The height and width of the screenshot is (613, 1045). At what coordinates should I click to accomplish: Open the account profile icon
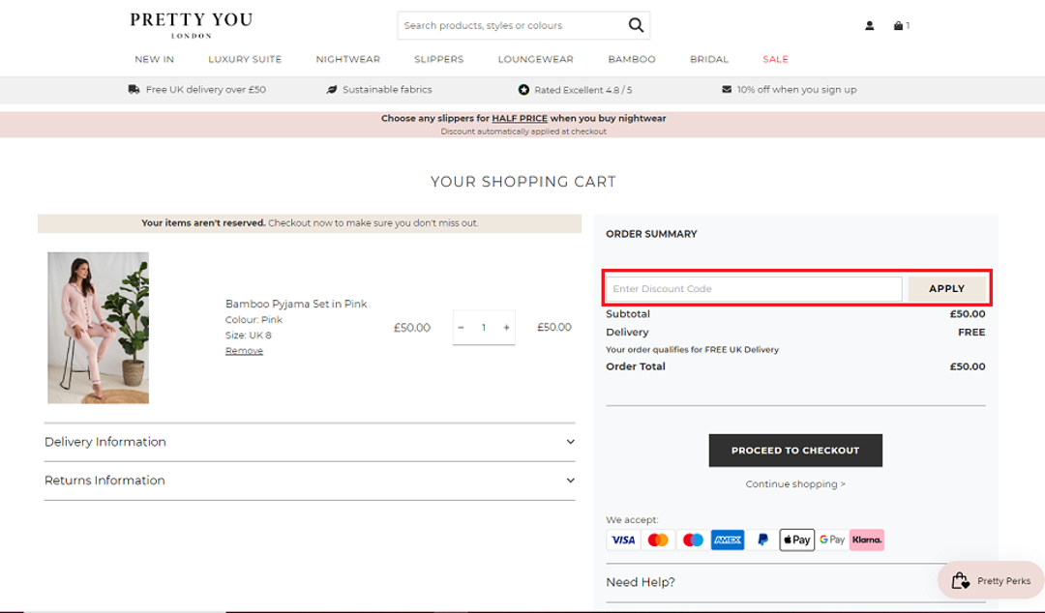[869, 25]
